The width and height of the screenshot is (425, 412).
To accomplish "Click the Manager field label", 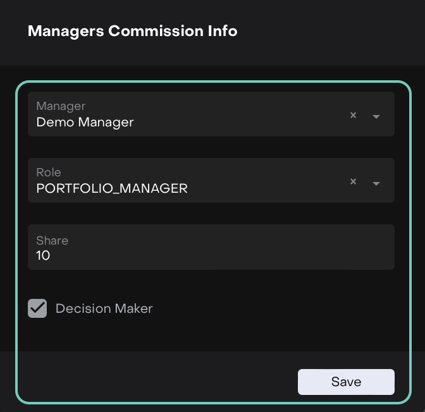I will click(x=61, y=106).
